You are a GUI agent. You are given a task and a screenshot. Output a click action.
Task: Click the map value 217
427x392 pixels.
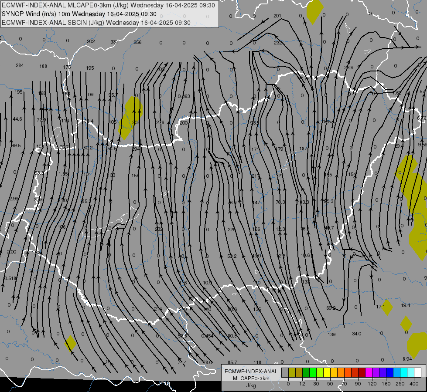coord(256,176)
